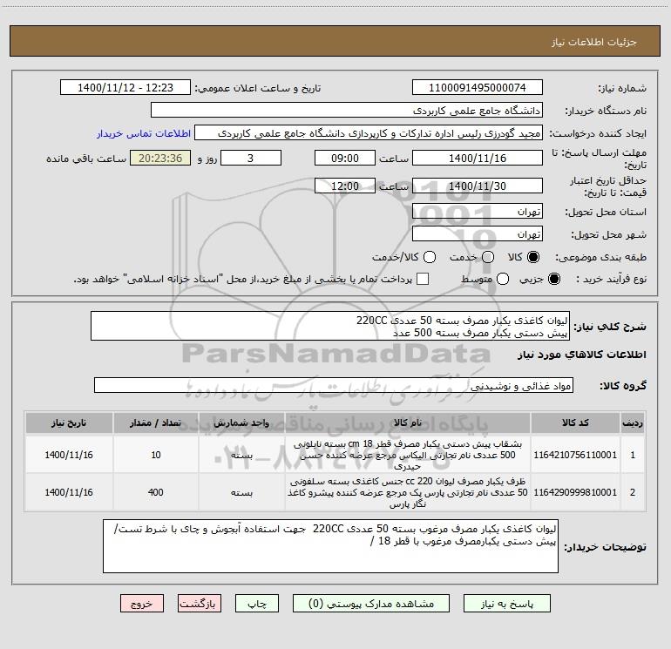Click the response deadline date 1400/11/16 field
This screenshot has width=671, height=649.
[478, 158]
